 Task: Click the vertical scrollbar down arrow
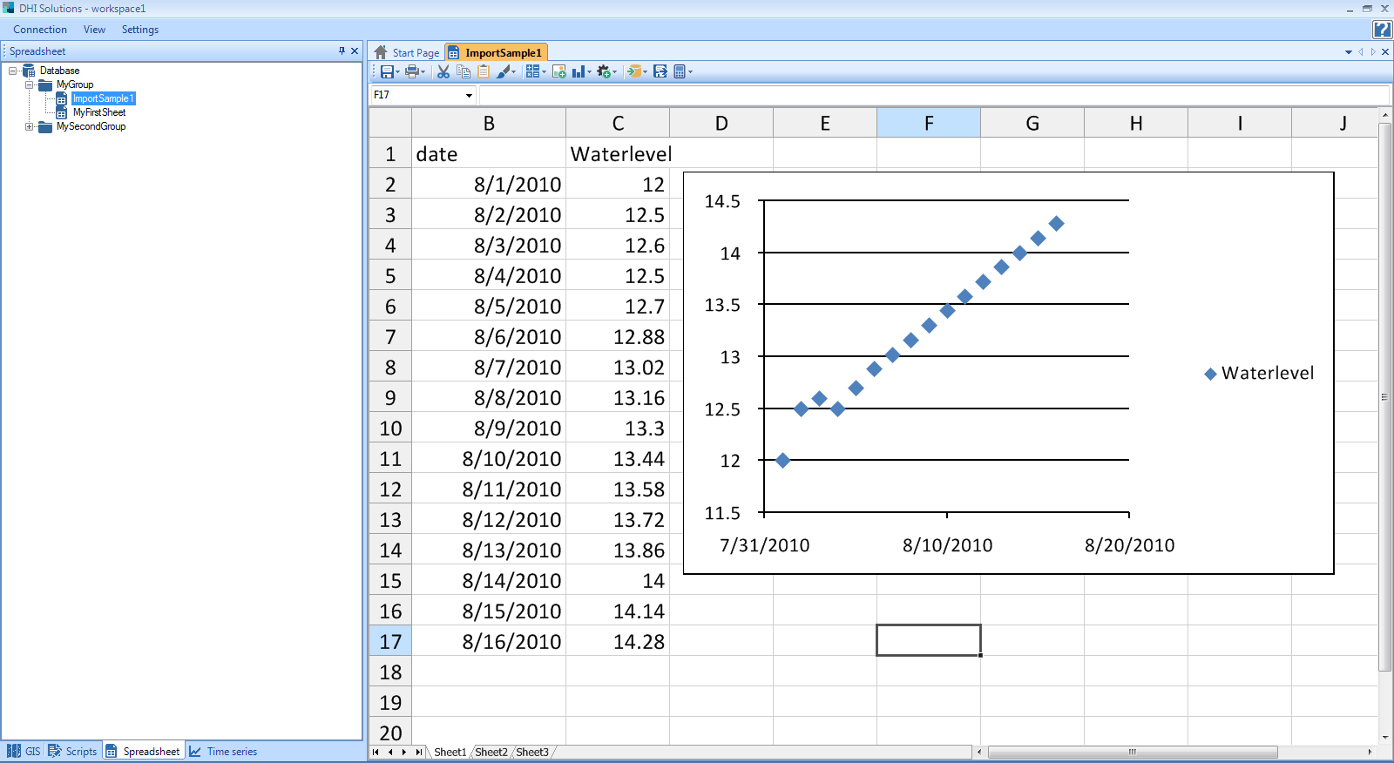pyautogui.click(x=1385, y=737)
